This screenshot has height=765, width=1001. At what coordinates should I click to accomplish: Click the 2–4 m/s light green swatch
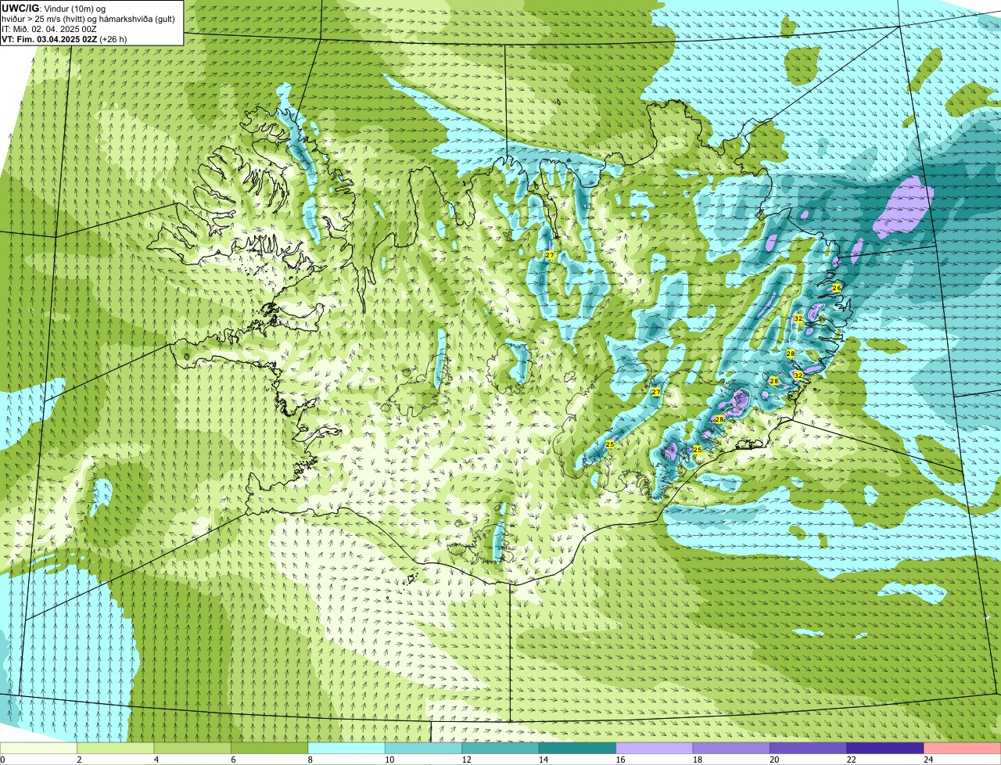pos(116,748)
